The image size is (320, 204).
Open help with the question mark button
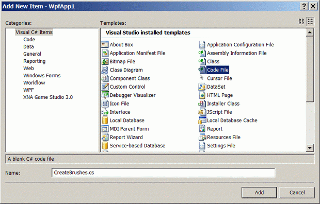(x=304, y=6)
